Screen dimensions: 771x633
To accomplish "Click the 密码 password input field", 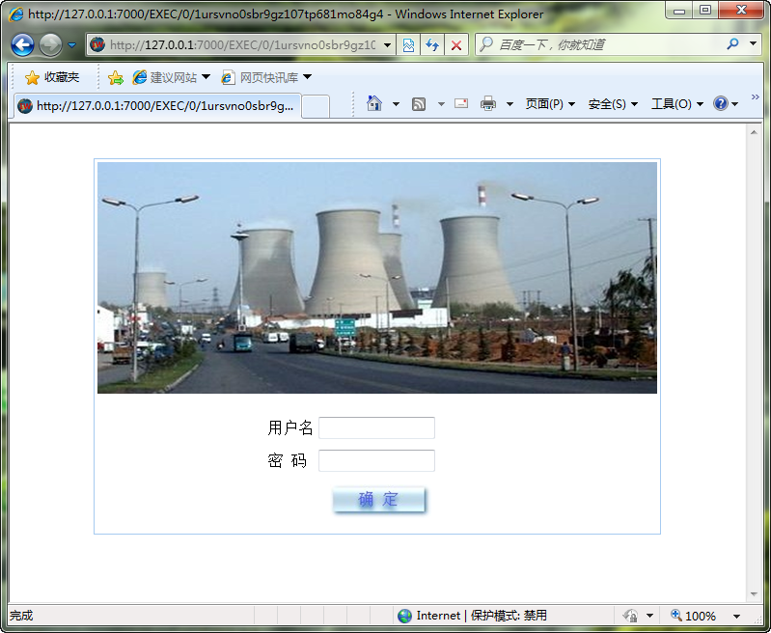I will (x=376, y=461).
